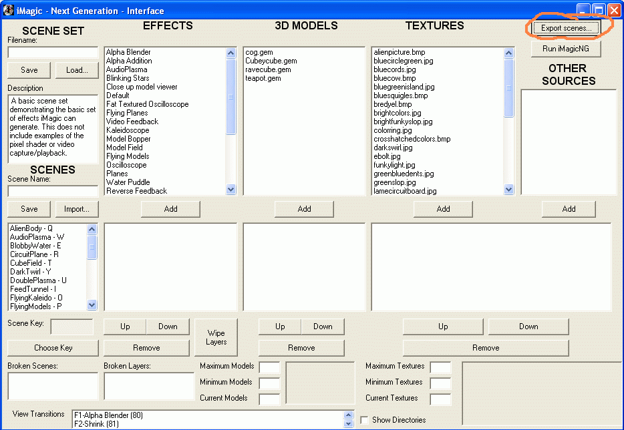This screenshot has width=624, height=430.
Task: Select Fat Textured Oscilloscope effect
Action: click(147, 104)
